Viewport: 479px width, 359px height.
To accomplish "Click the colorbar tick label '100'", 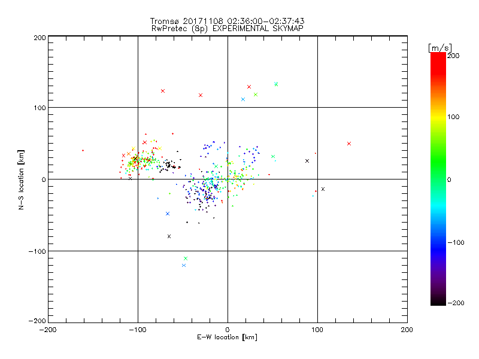I will tap(453, 117).
